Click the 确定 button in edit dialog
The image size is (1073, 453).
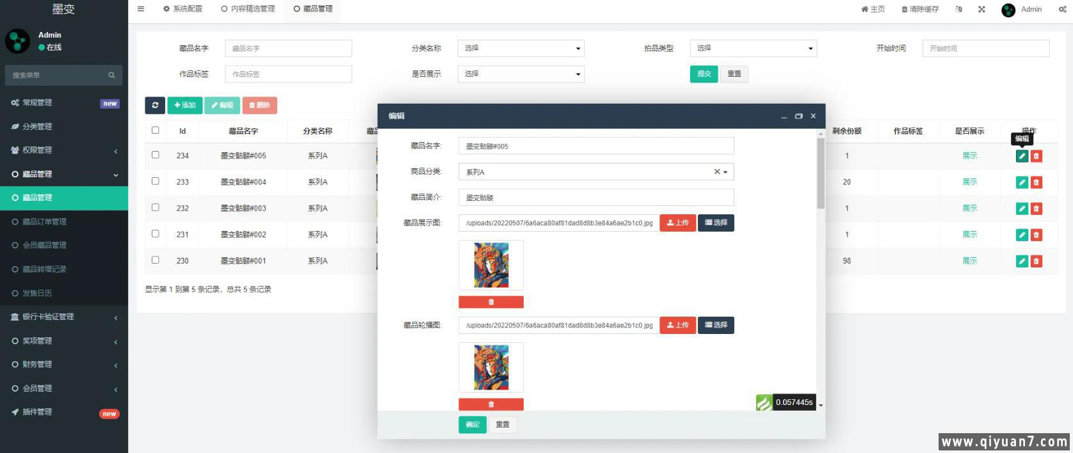pos(472,425)
